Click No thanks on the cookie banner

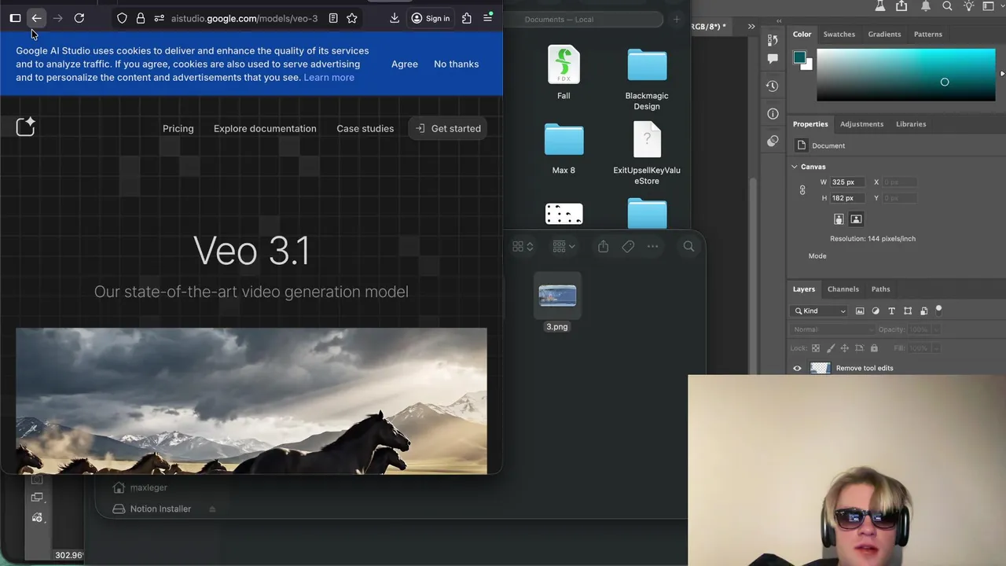click(456, 64)
